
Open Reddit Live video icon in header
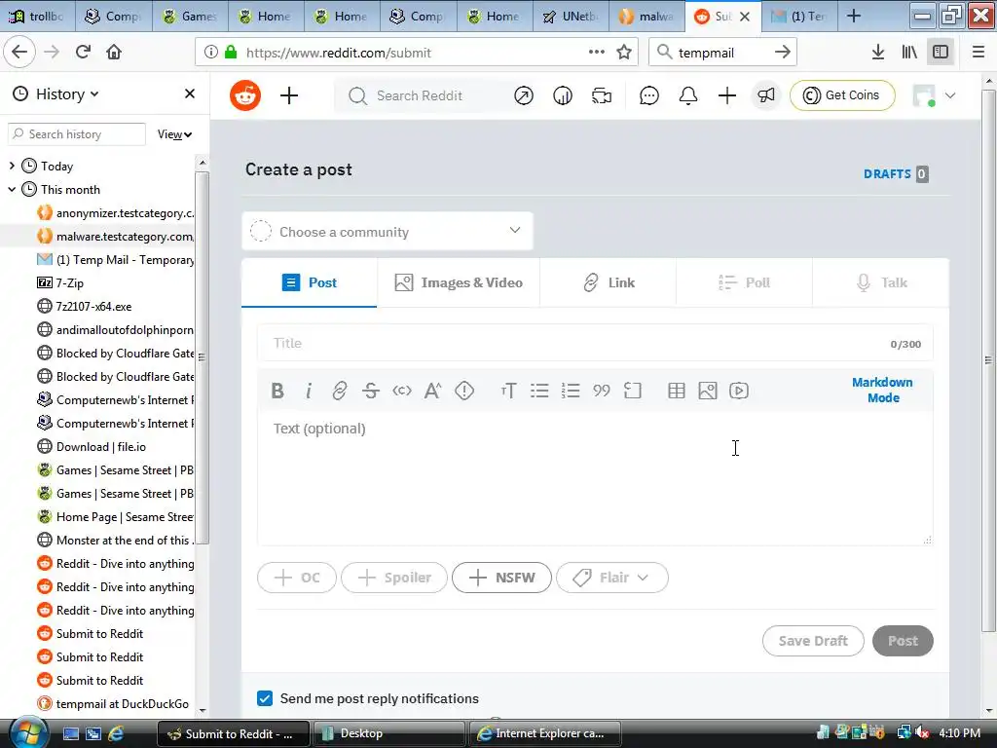(602, 95)
